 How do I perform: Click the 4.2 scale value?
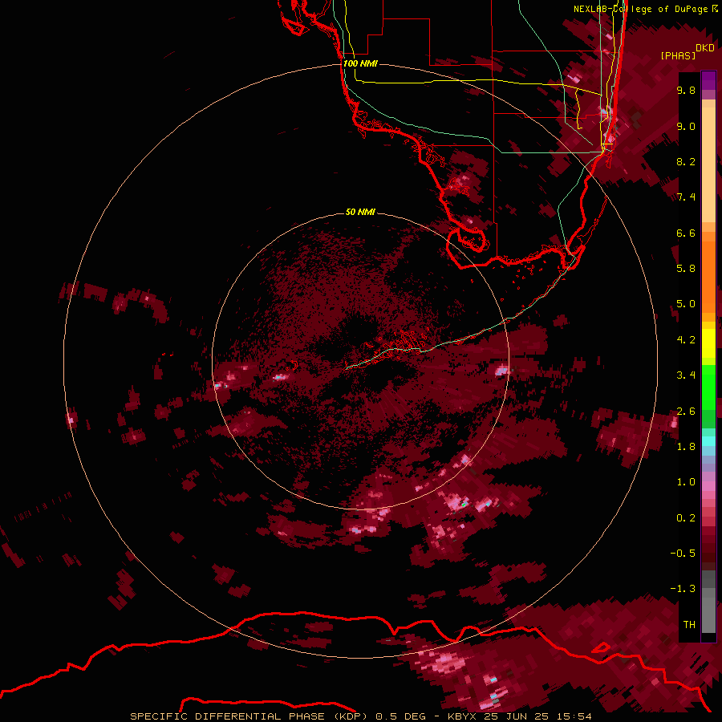(x=686, y=340)
